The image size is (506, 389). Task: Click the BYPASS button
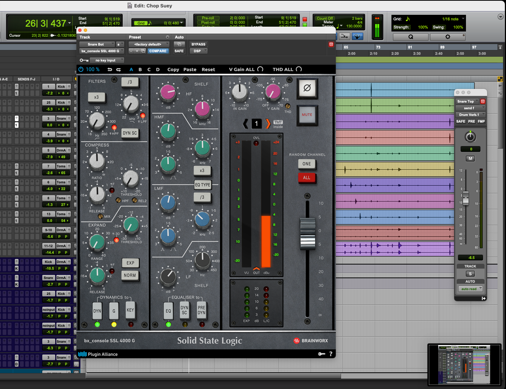tap(198, 44)
